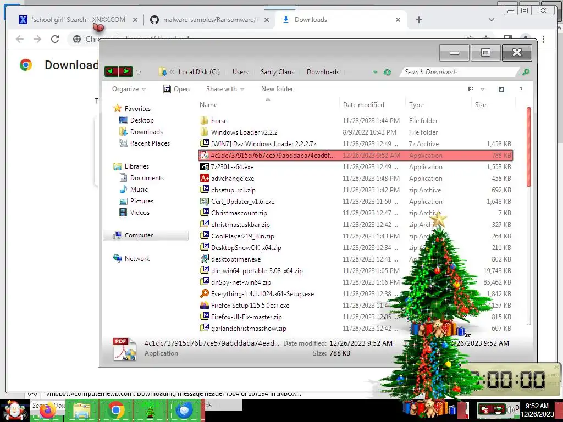Image resolution: width=563 pixels, height=422 pixels.
Task: Click Local Disk (C:) breadcrumb
Action: point(199,72)
